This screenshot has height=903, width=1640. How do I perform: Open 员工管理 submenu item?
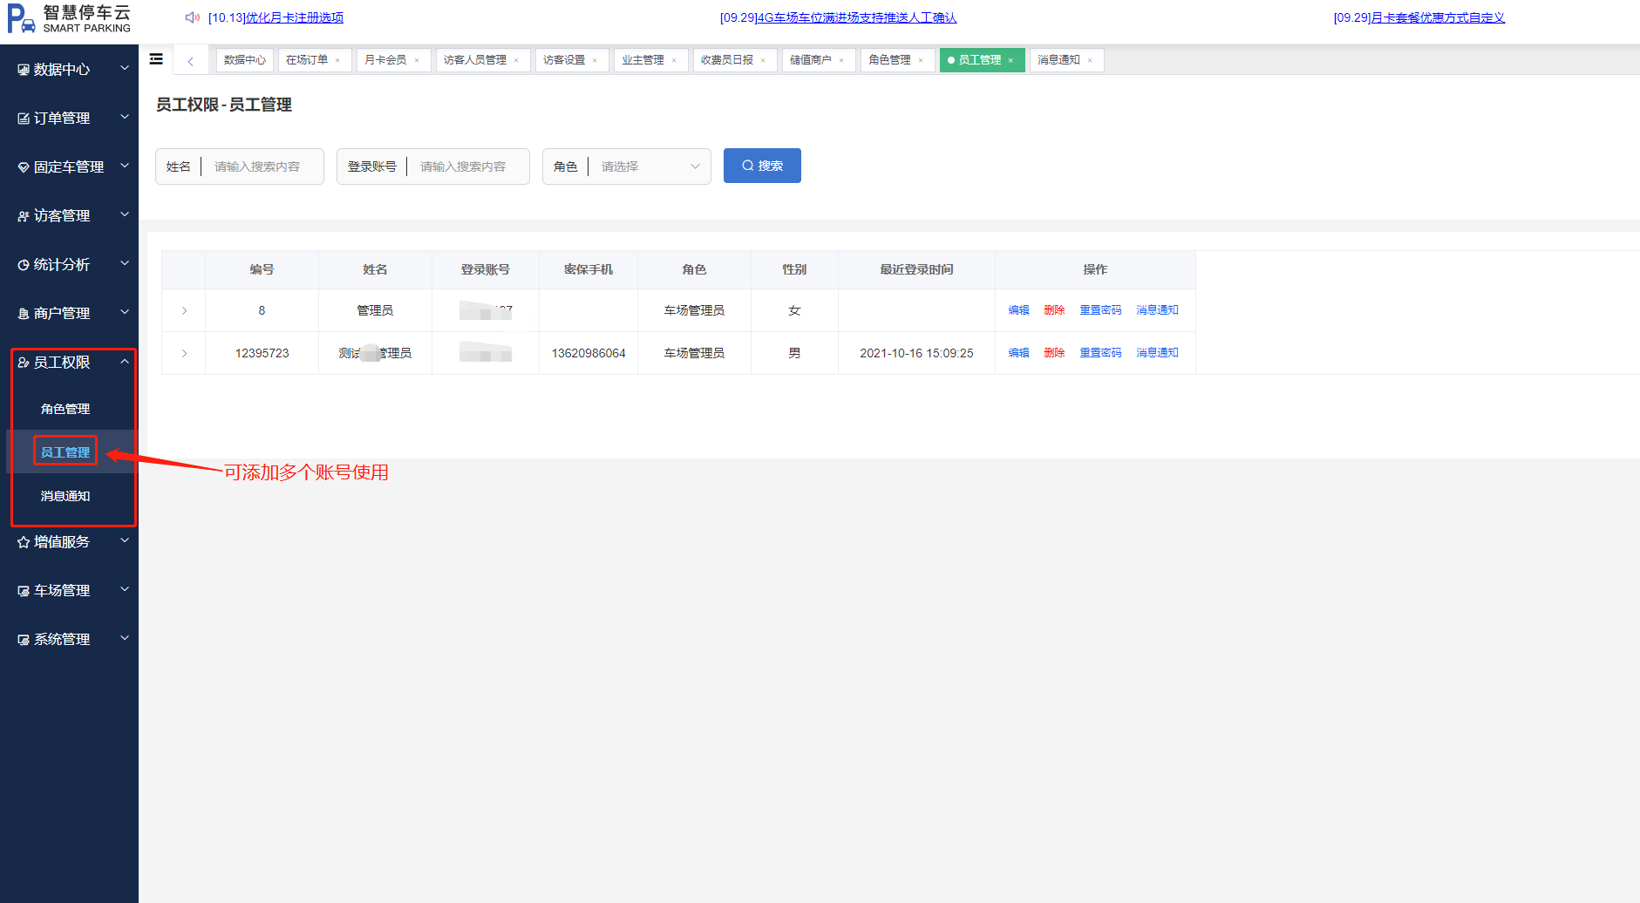(65, 452)
